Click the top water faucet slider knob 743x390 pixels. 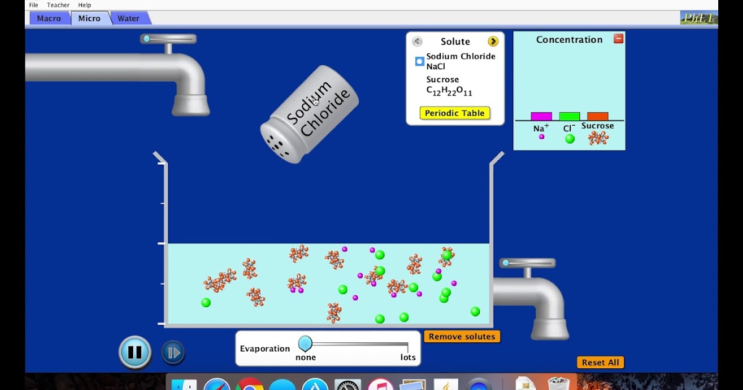147,39
